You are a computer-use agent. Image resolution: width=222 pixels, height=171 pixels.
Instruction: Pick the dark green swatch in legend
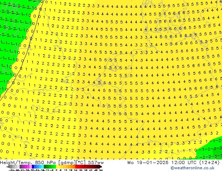pyautogui.click(x=45, y=167)
